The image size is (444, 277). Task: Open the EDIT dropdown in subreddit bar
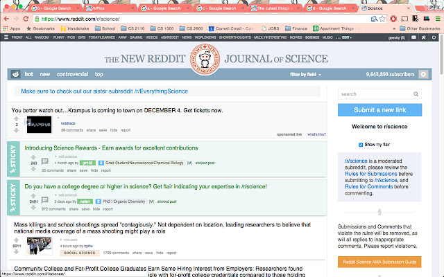(x=347, y=37)
